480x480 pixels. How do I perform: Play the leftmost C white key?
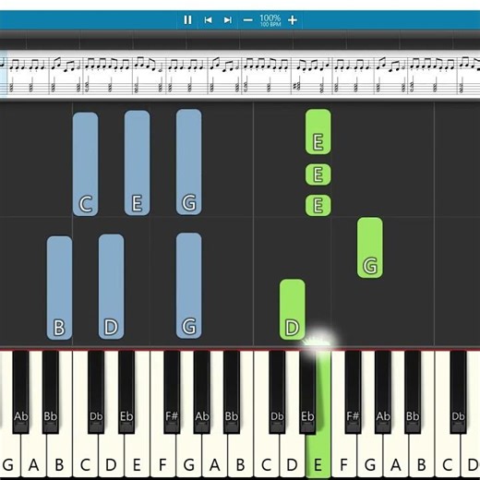tap(86, 455)
